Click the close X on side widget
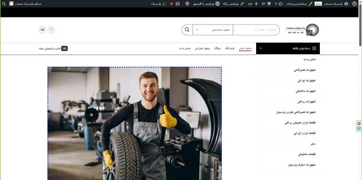The height and width of the screenshot is (180, 362). pyautogui.click(x=359, y=123)
